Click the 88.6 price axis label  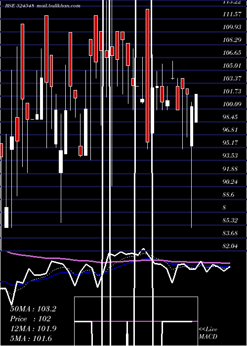click(x=229, y=195)
